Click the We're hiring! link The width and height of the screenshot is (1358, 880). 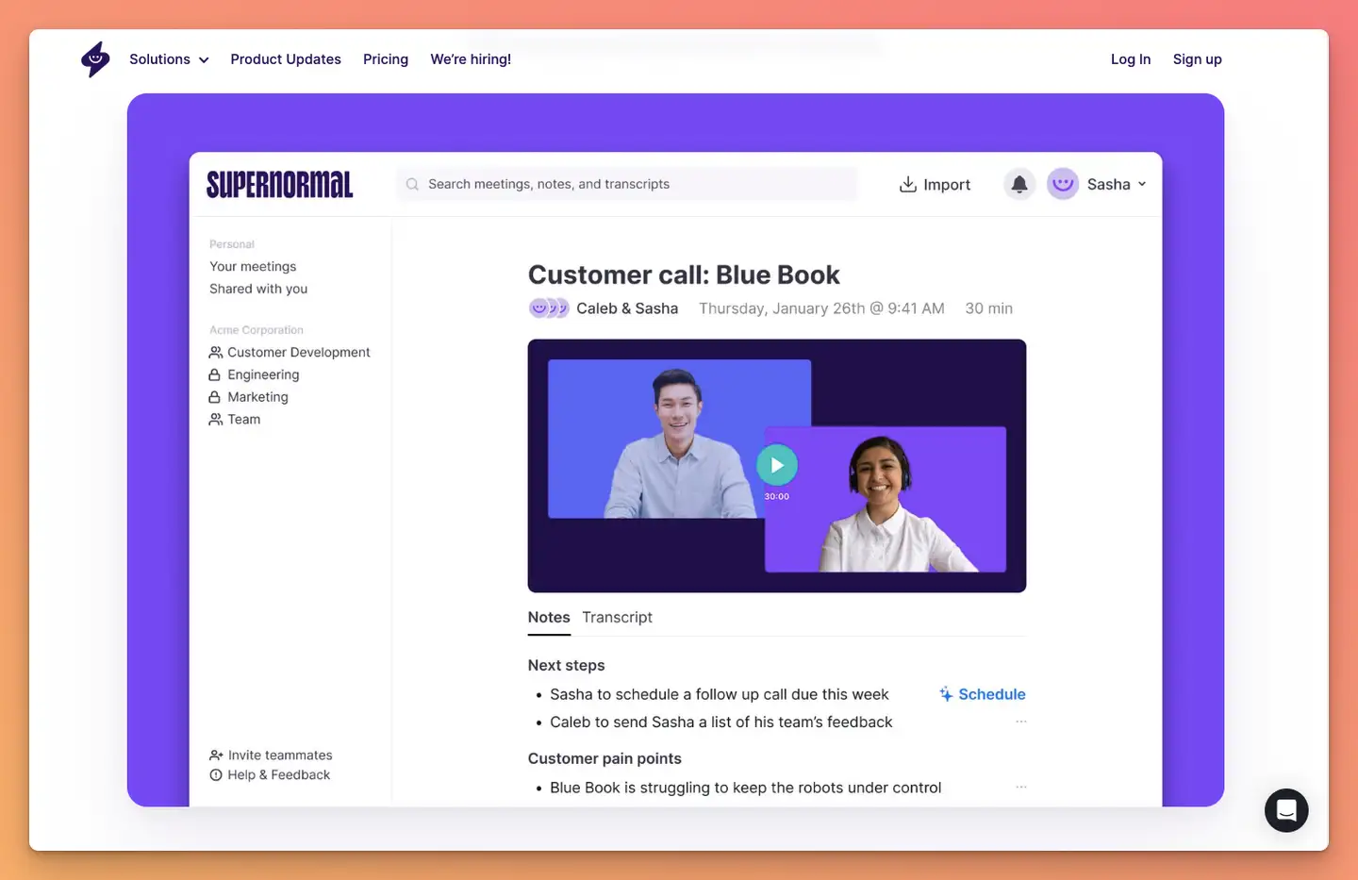(471, 59)
